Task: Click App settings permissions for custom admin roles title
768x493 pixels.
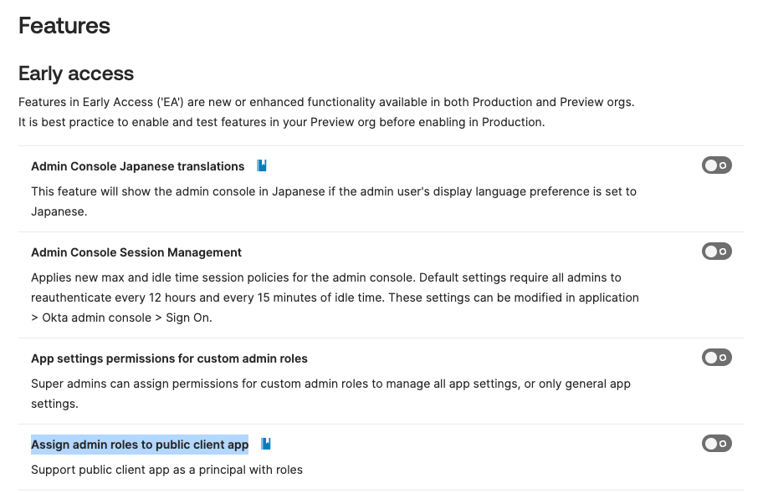Action: (x=169, y=358)
